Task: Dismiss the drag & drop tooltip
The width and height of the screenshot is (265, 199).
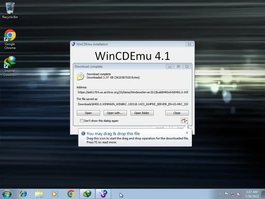Action: pyautogui.click(x=187, y=133)
